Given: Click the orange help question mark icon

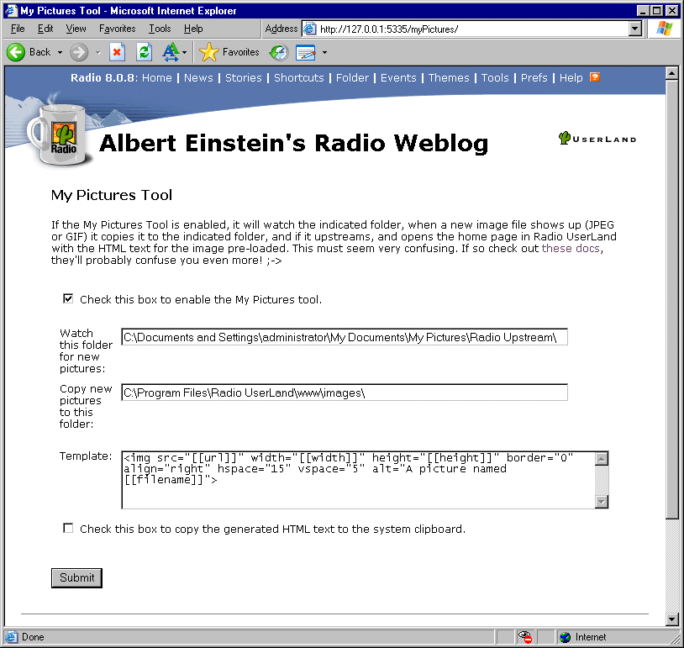Looking at the screenshot, I should click(595, 77).
